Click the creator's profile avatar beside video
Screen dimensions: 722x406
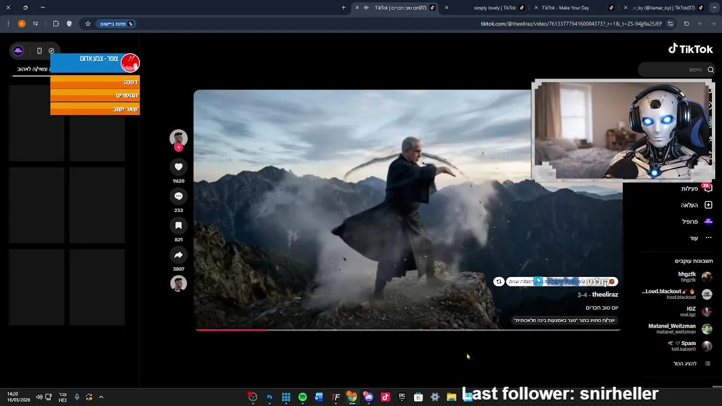tap(178, 138)
